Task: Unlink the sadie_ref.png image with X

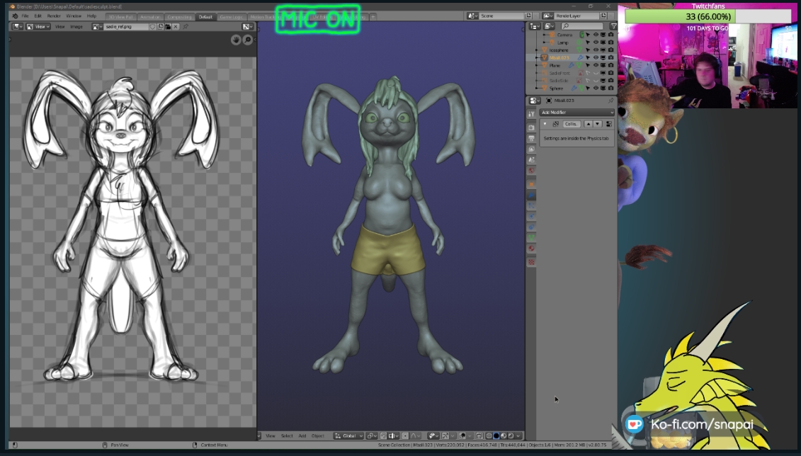Action: [x=176, y=27]
